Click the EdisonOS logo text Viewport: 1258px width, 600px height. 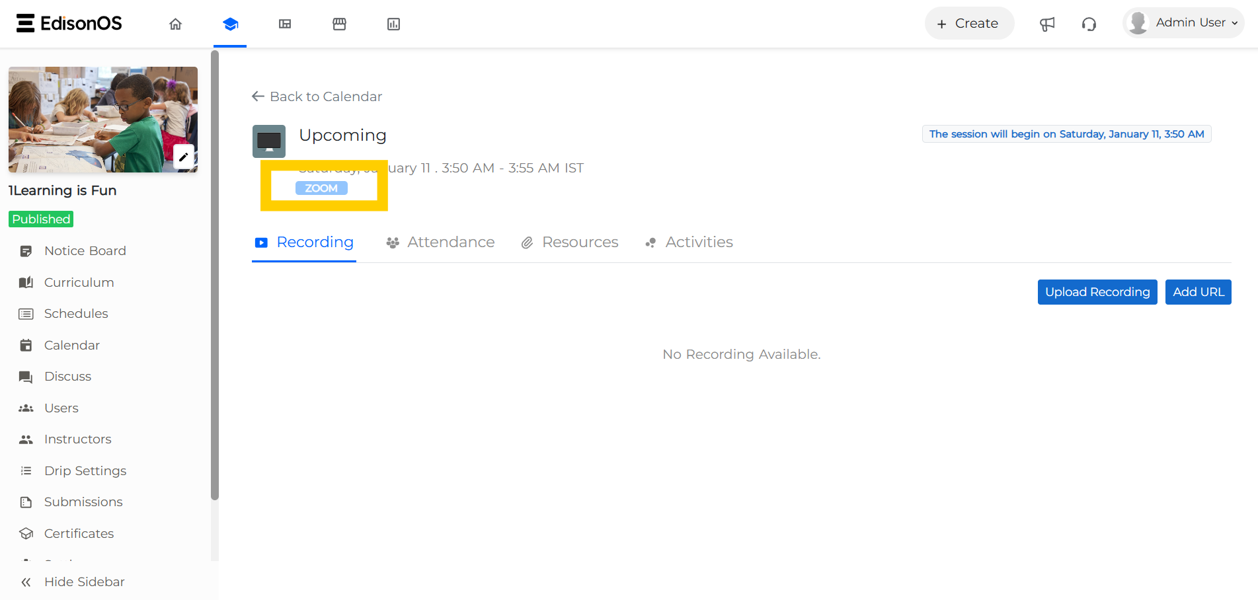(x=81, y=23)
